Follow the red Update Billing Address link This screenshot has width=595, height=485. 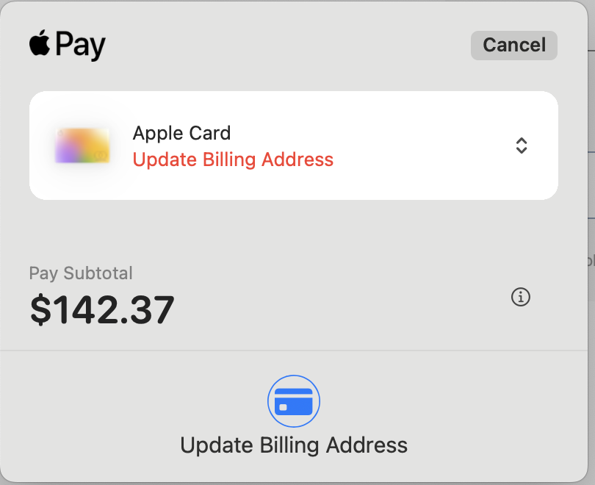(233, 159)
